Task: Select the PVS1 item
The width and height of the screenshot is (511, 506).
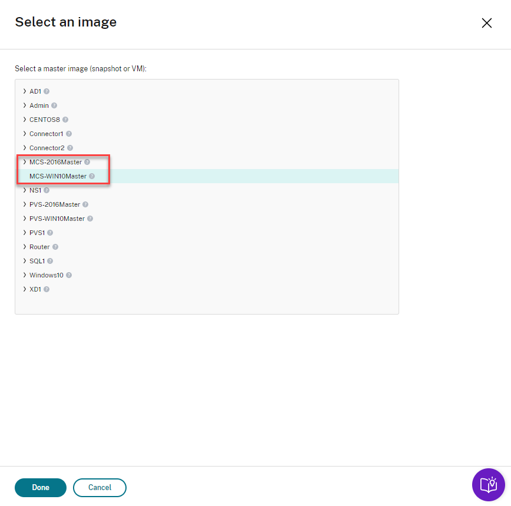Action: (x=37, y=233)
